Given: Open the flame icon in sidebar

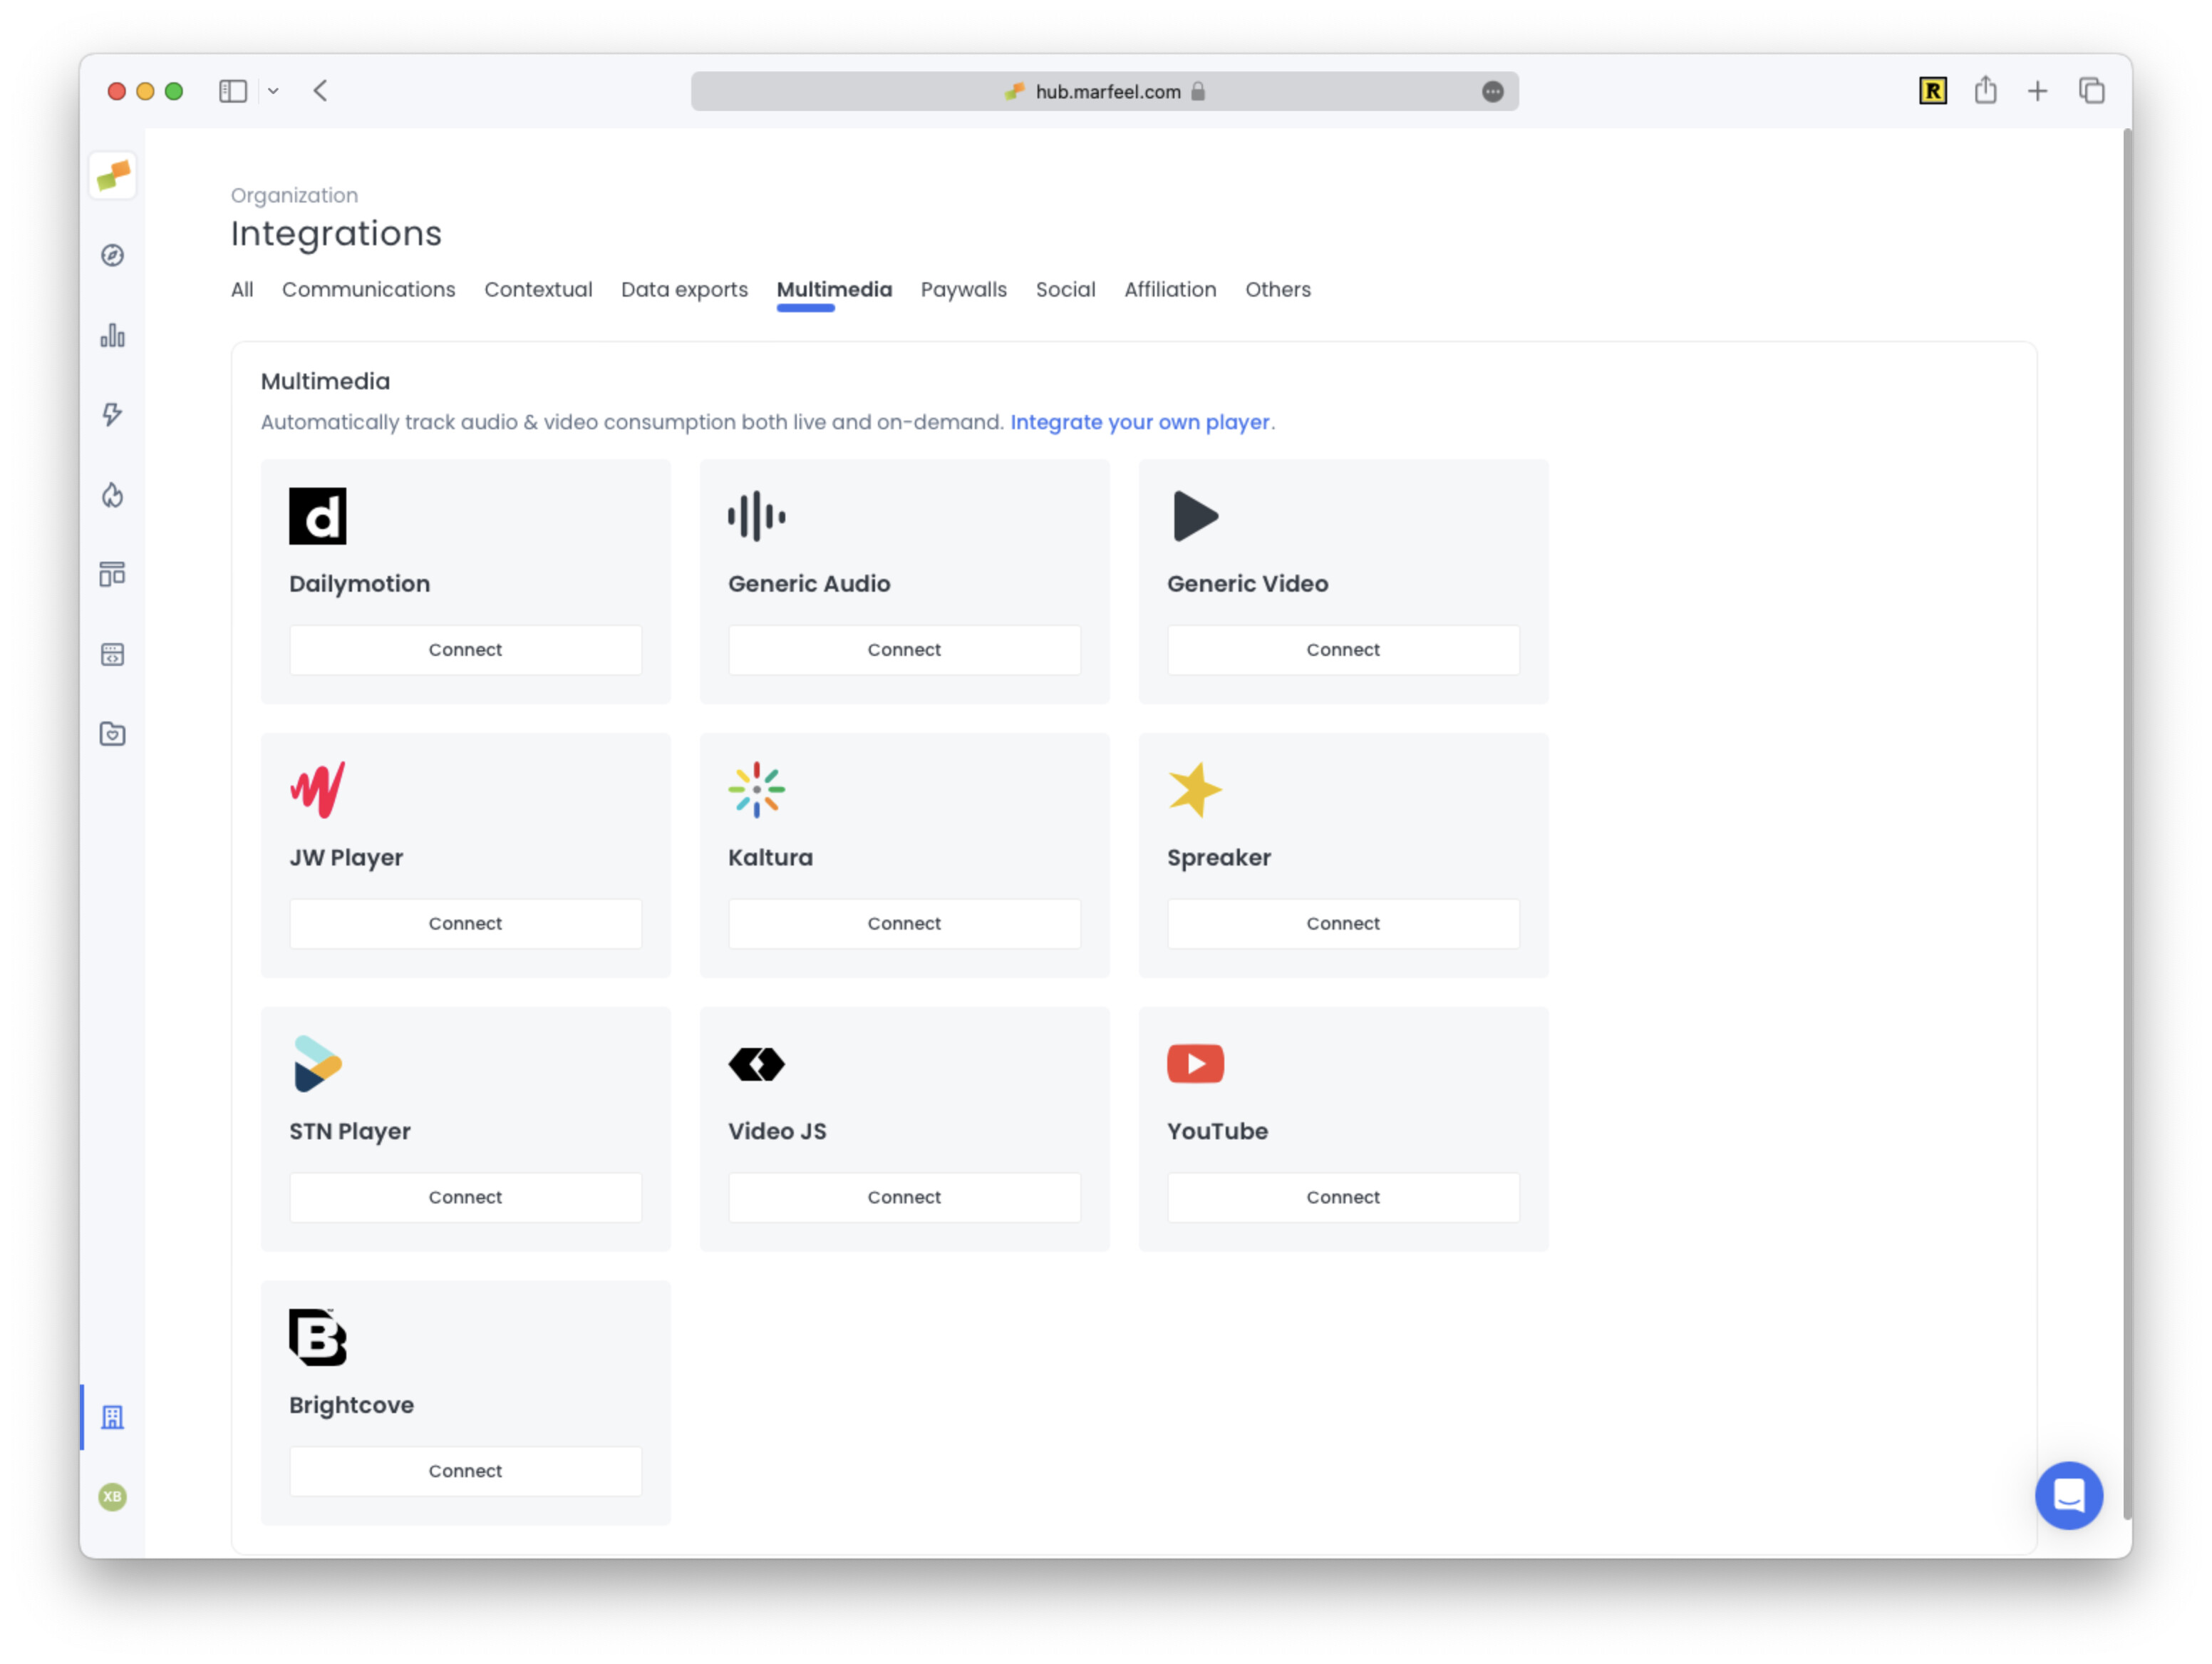Looking at the screenshot, I should point(112,495).
